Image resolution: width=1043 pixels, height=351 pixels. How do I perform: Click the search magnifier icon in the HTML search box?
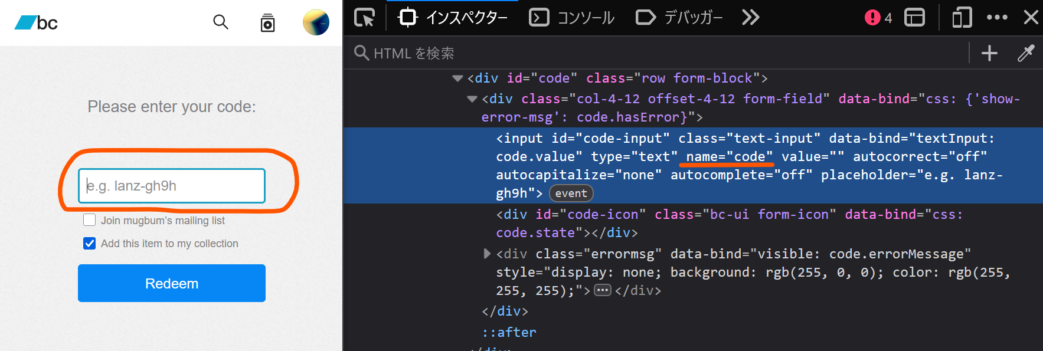(x=361, y=53)
